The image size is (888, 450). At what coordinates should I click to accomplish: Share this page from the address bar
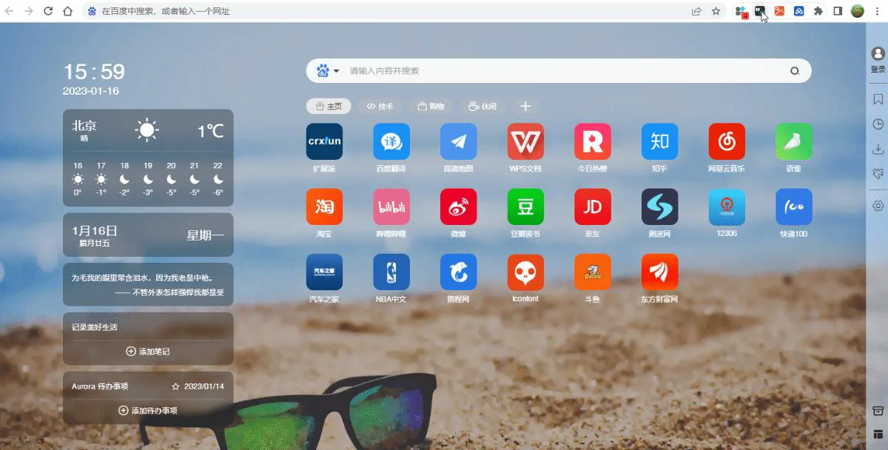pyautogui.click(x=696, y=11)
